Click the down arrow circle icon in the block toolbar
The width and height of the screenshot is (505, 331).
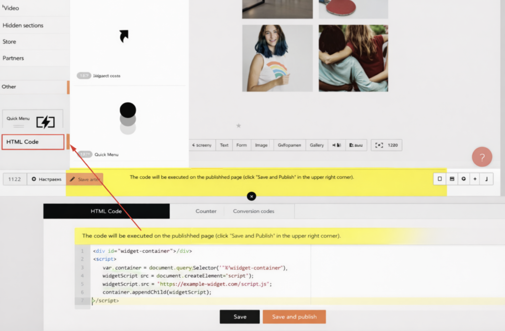(464, 179)
